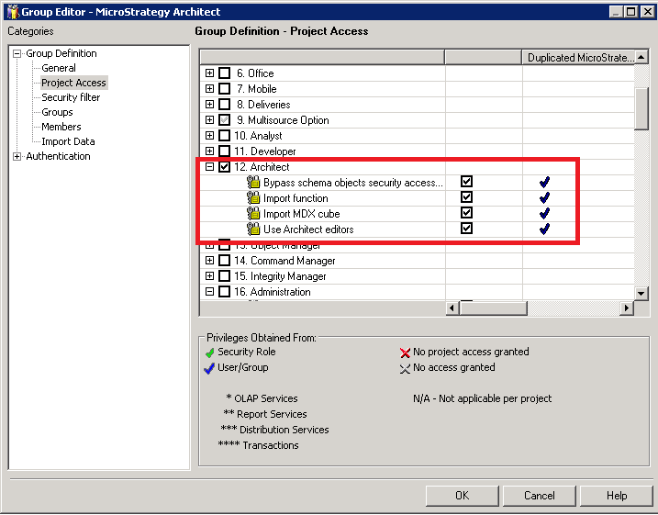Click the horizontal scrollbar thumb

coord(493,308)
